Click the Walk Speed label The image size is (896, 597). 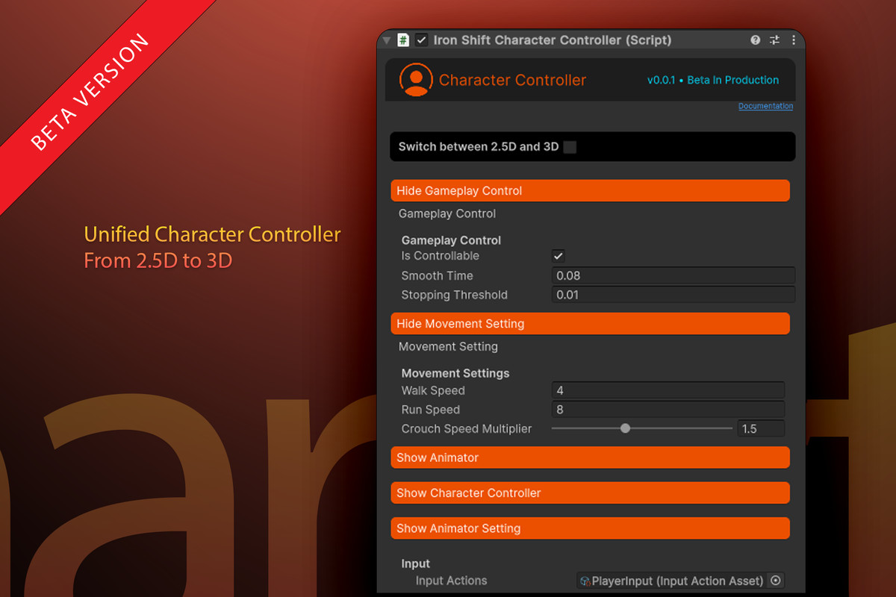[x=433, y=390]
